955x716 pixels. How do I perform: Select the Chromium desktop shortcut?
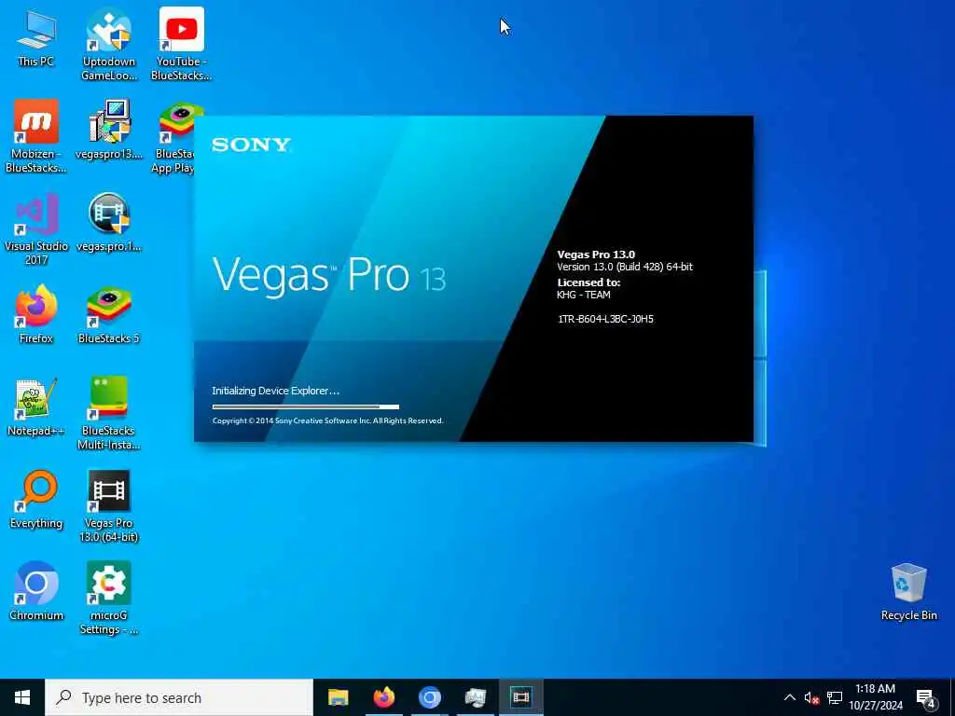click(x=36, y=591)
